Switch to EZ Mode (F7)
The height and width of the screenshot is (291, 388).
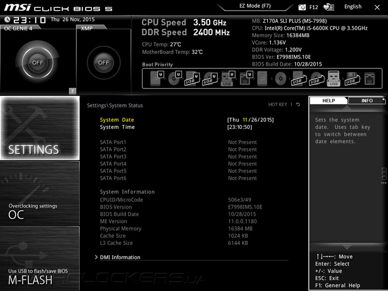point(255,6)
